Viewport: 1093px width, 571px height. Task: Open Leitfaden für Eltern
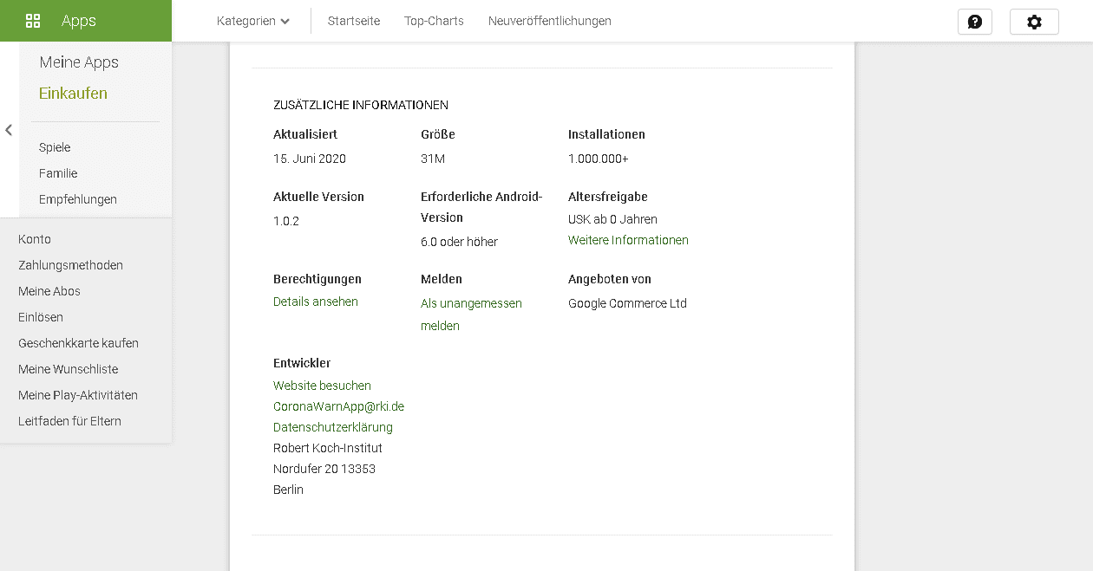point(69,421)
